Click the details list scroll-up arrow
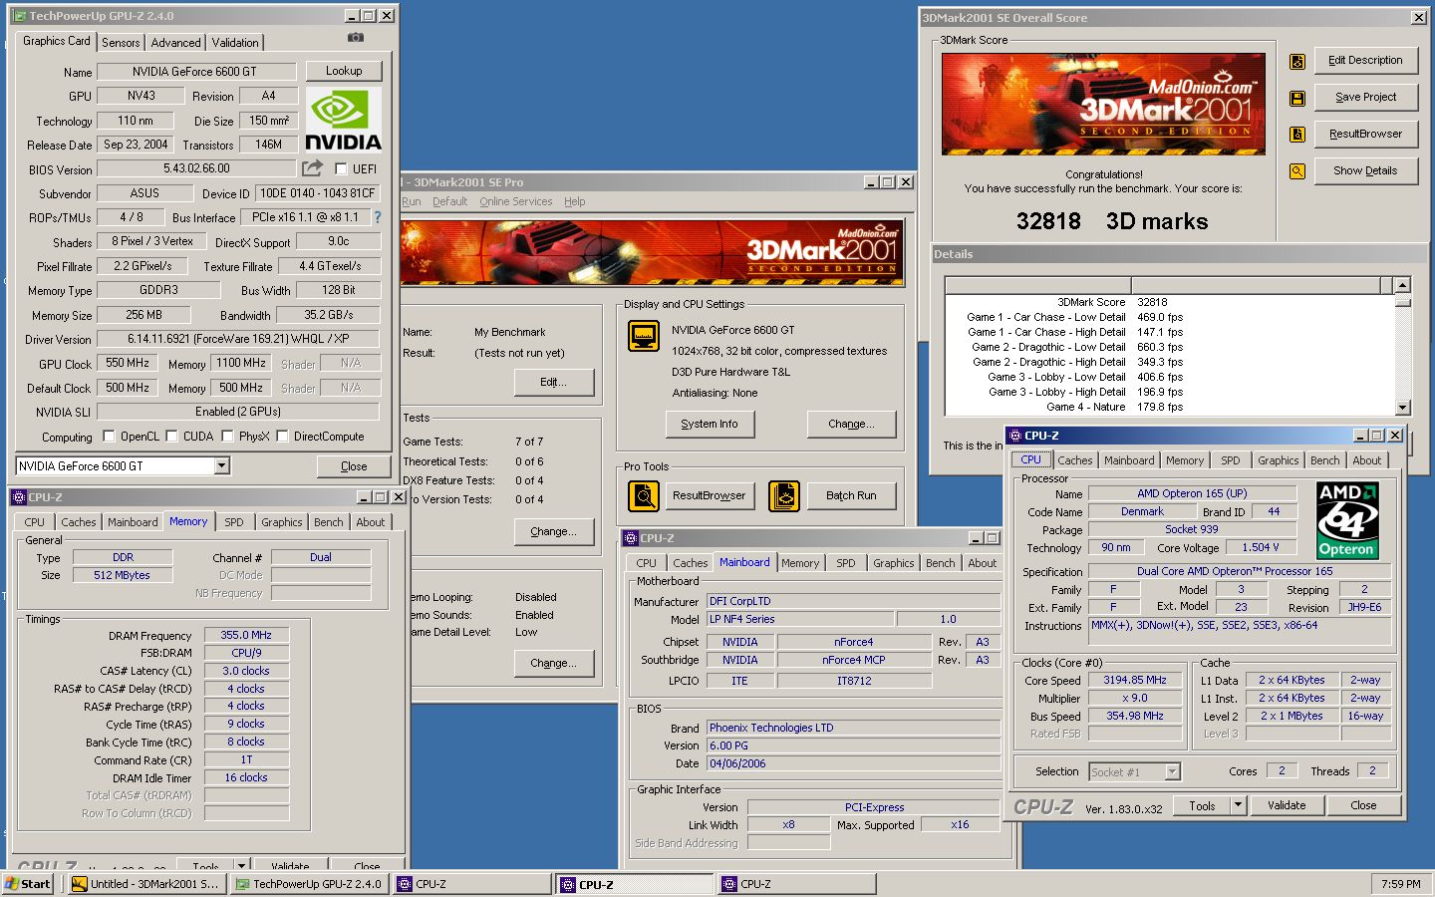The height and width of the screenshot is (897, 1435). tap(1403, 285)
